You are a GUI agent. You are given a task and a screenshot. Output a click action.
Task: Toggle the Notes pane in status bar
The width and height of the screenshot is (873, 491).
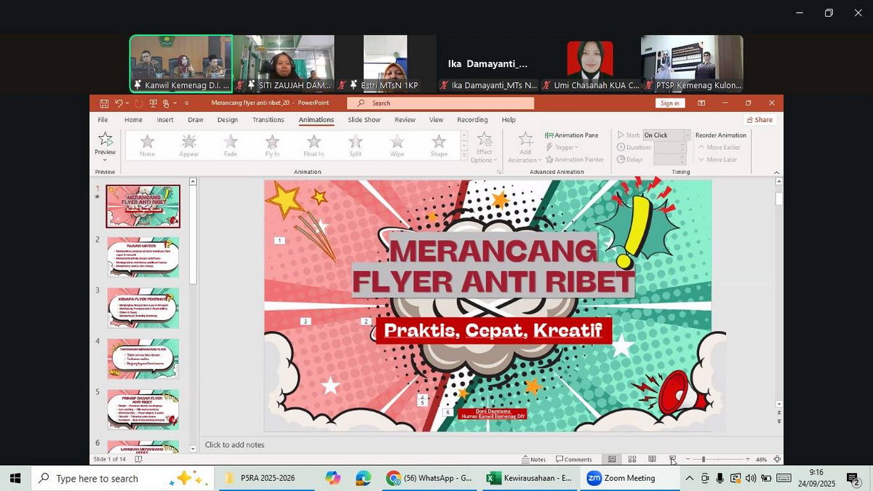coord(533,459)
